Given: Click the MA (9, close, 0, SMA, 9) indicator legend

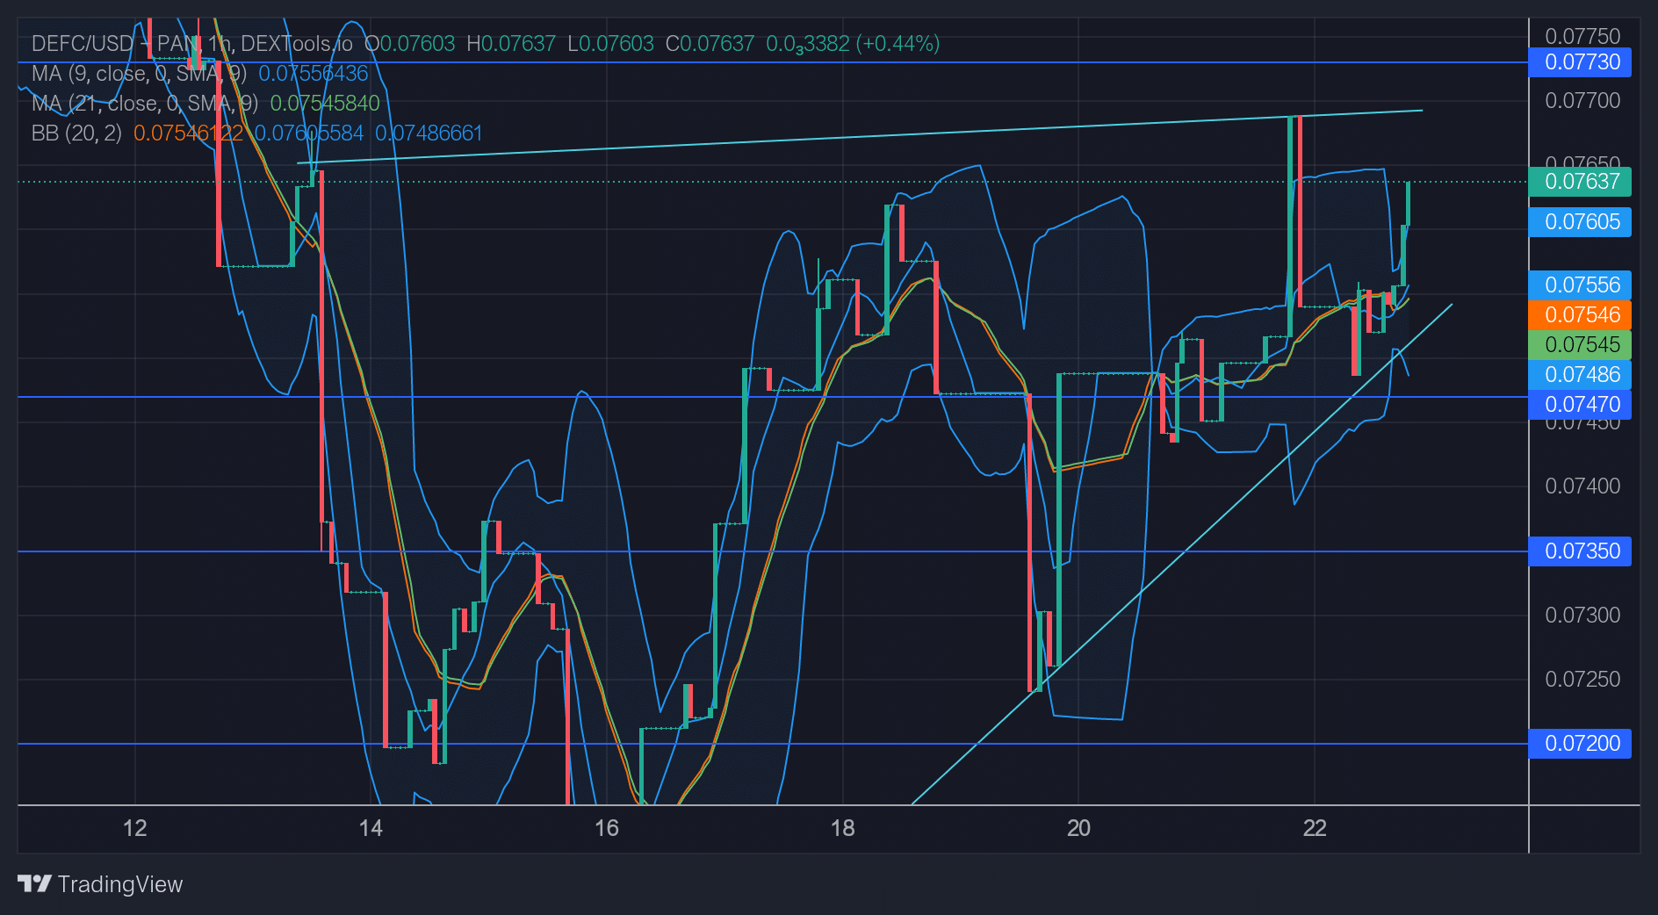Looking at the screenshot, I should click(x=139, y=73).
